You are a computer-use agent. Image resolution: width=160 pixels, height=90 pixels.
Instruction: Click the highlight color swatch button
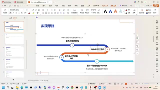pyautogui.click(x=33, y=13)
